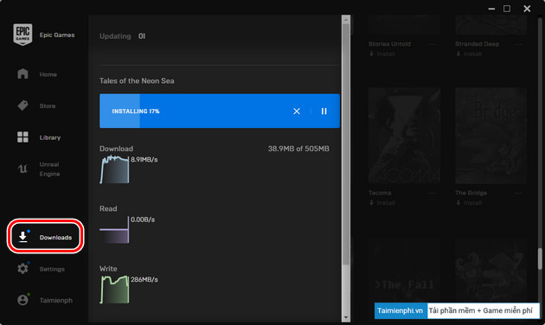Click Install under Stories Untold

[x=386, y=54]
